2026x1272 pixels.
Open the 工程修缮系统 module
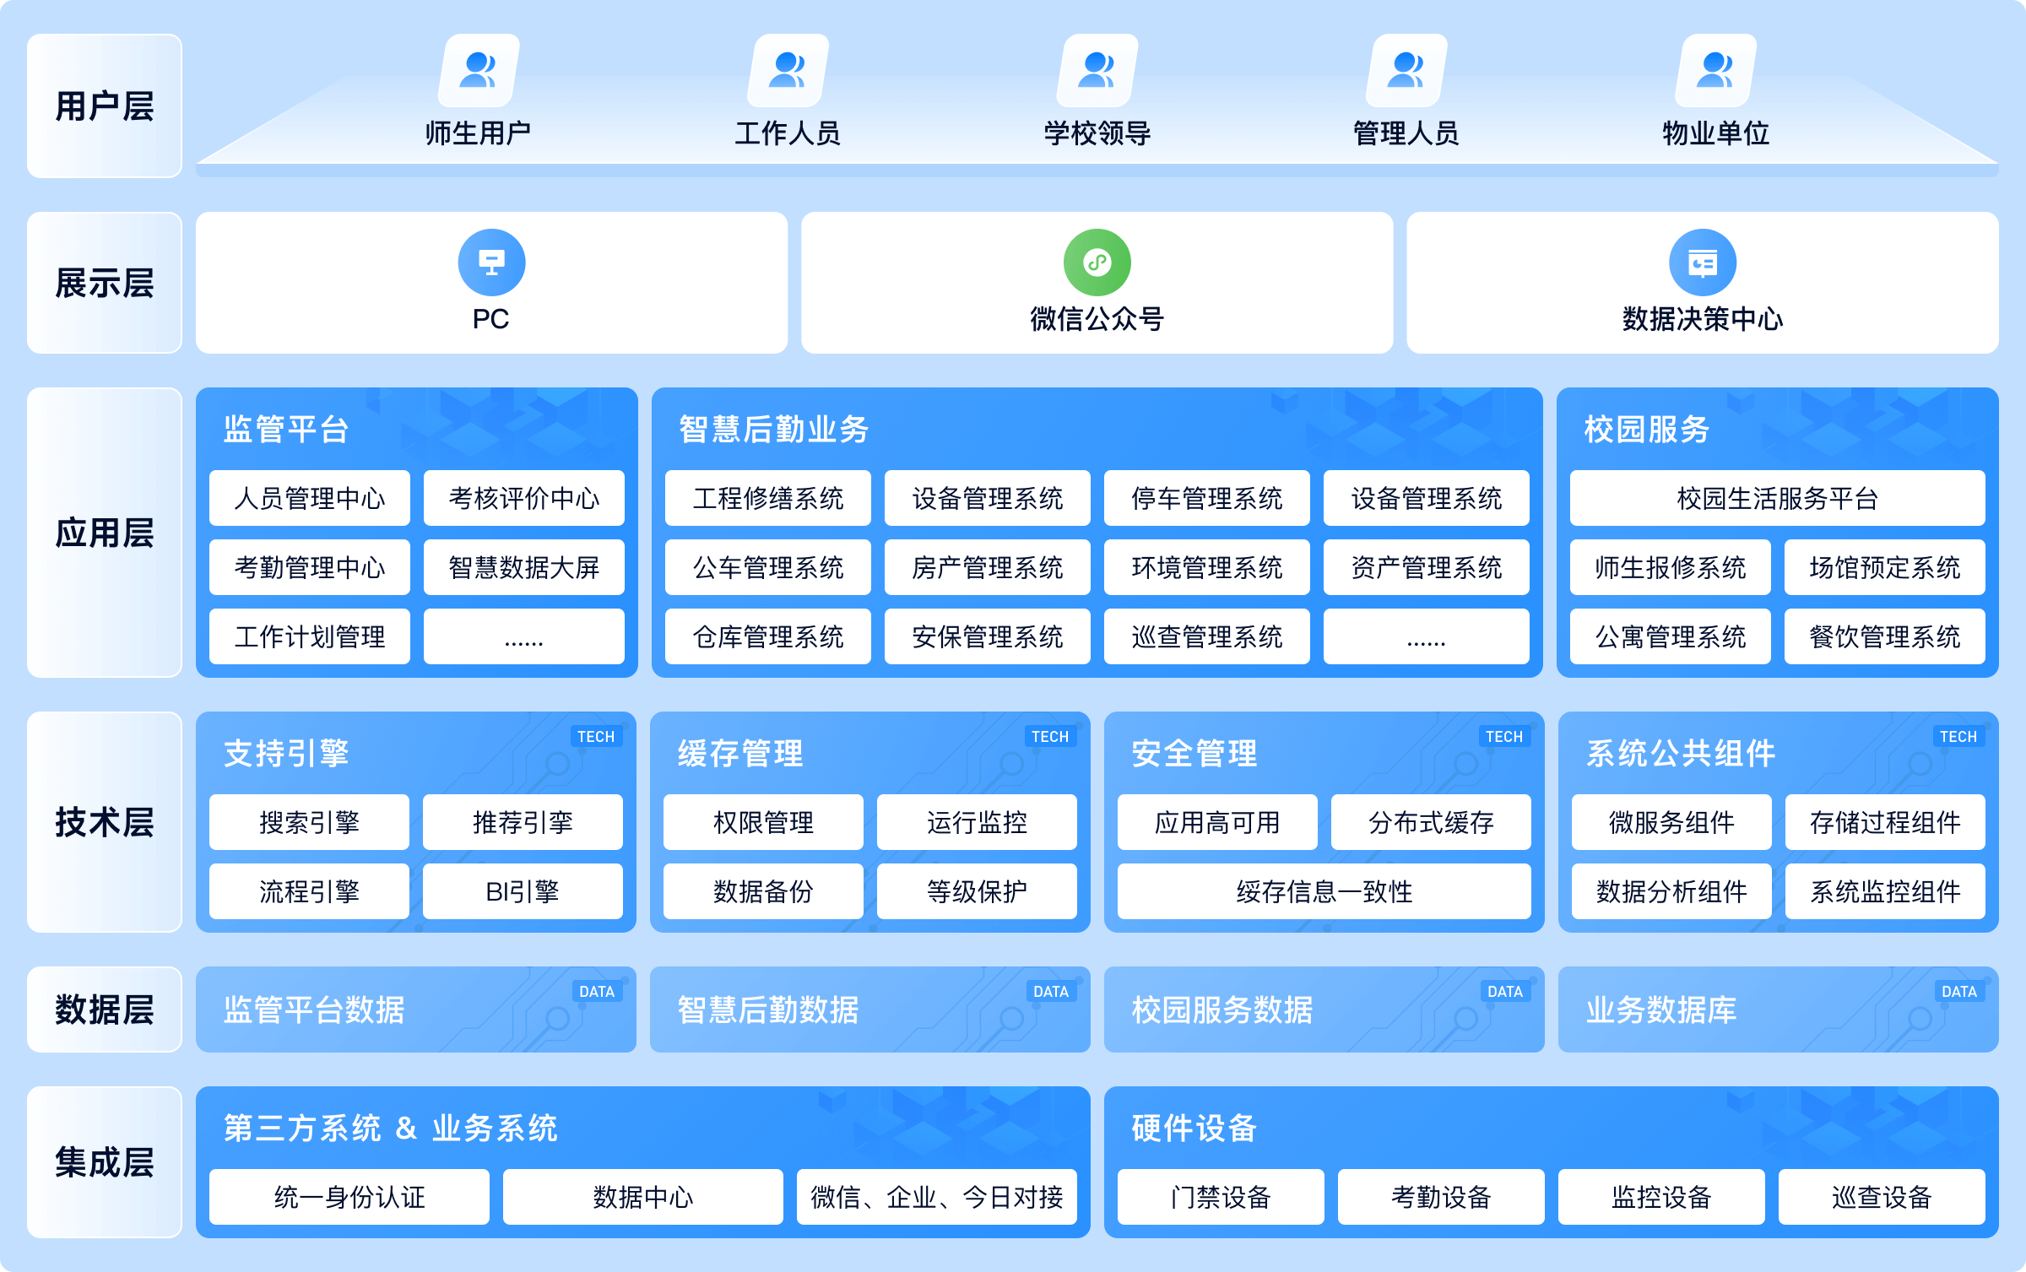point(767,498)
